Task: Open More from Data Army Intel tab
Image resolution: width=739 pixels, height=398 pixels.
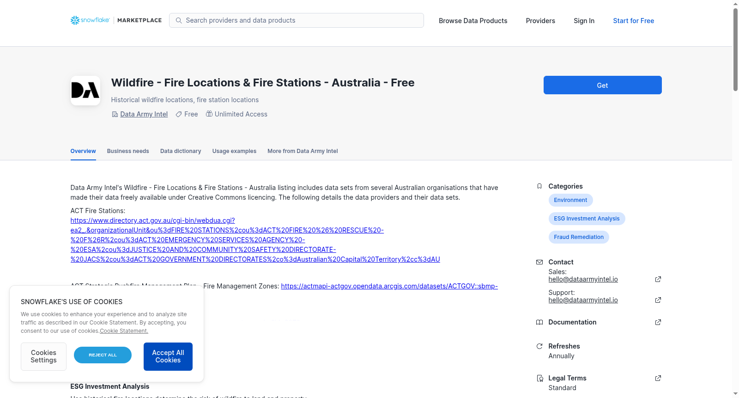Action: click(303, 151)
